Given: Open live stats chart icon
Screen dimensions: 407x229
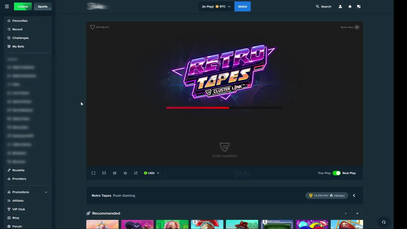Looking at the screenshot, I should tap(114, 173).
